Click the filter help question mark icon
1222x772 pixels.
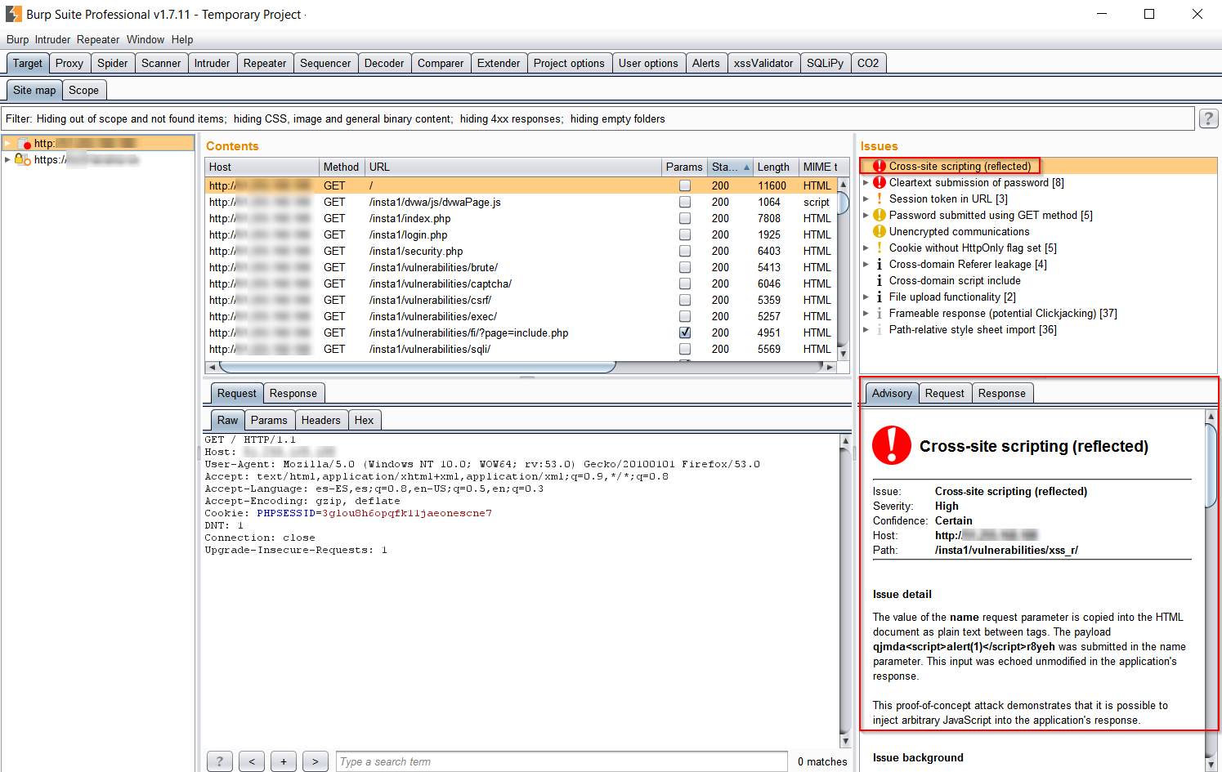click(1208, 118)
